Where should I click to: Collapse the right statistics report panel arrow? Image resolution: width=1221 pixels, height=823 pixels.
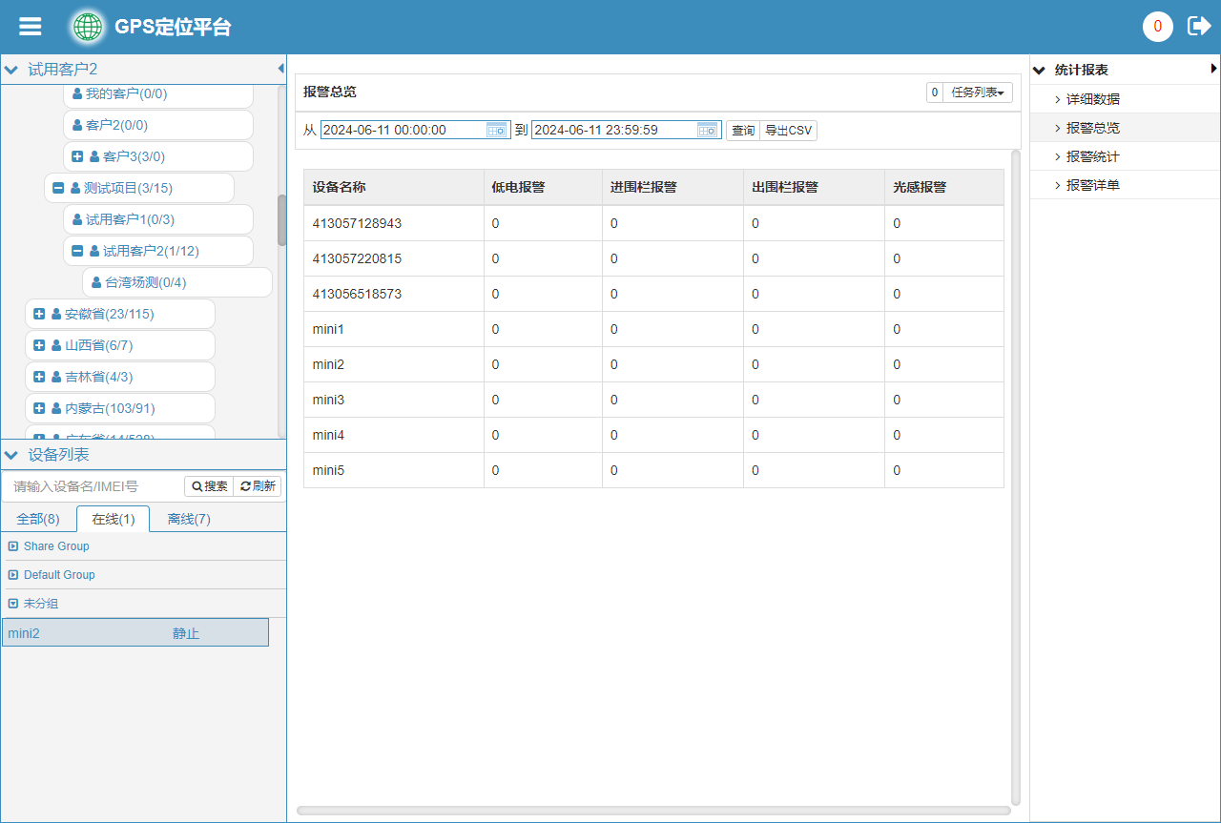[1213, 69]
